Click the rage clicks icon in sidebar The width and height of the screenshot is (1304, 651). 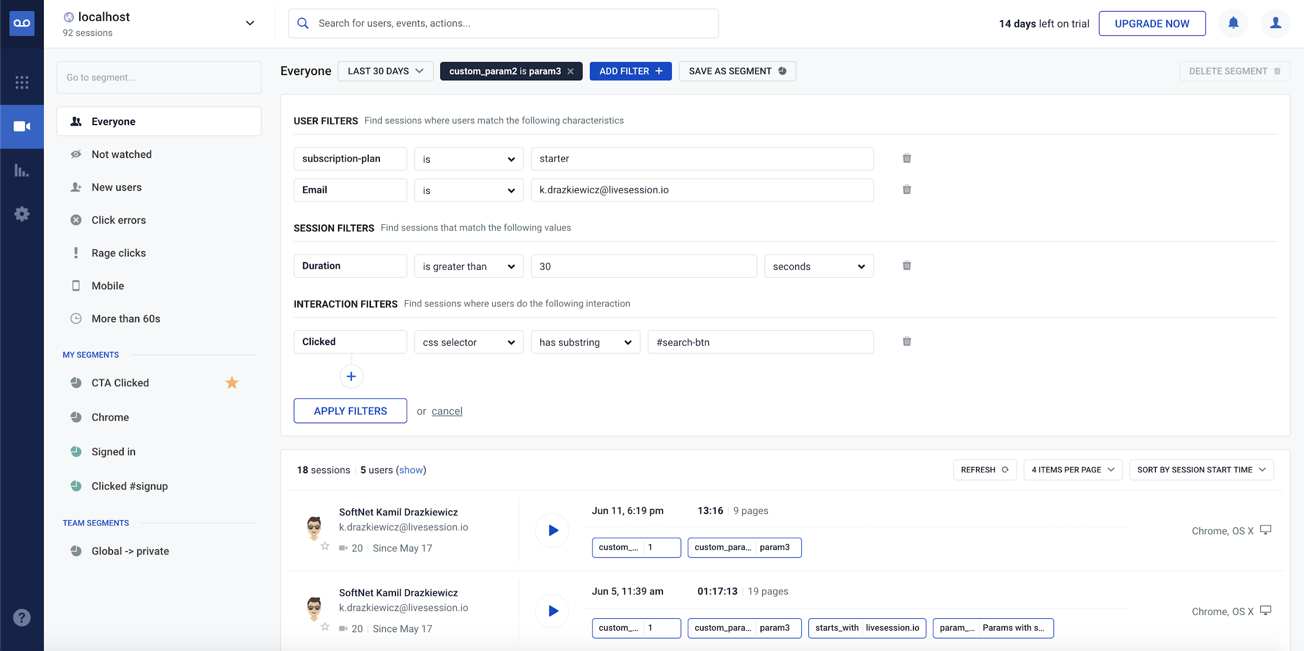[x=76, y=252]
